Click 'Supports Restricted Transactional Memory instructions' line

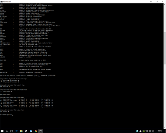39,26
